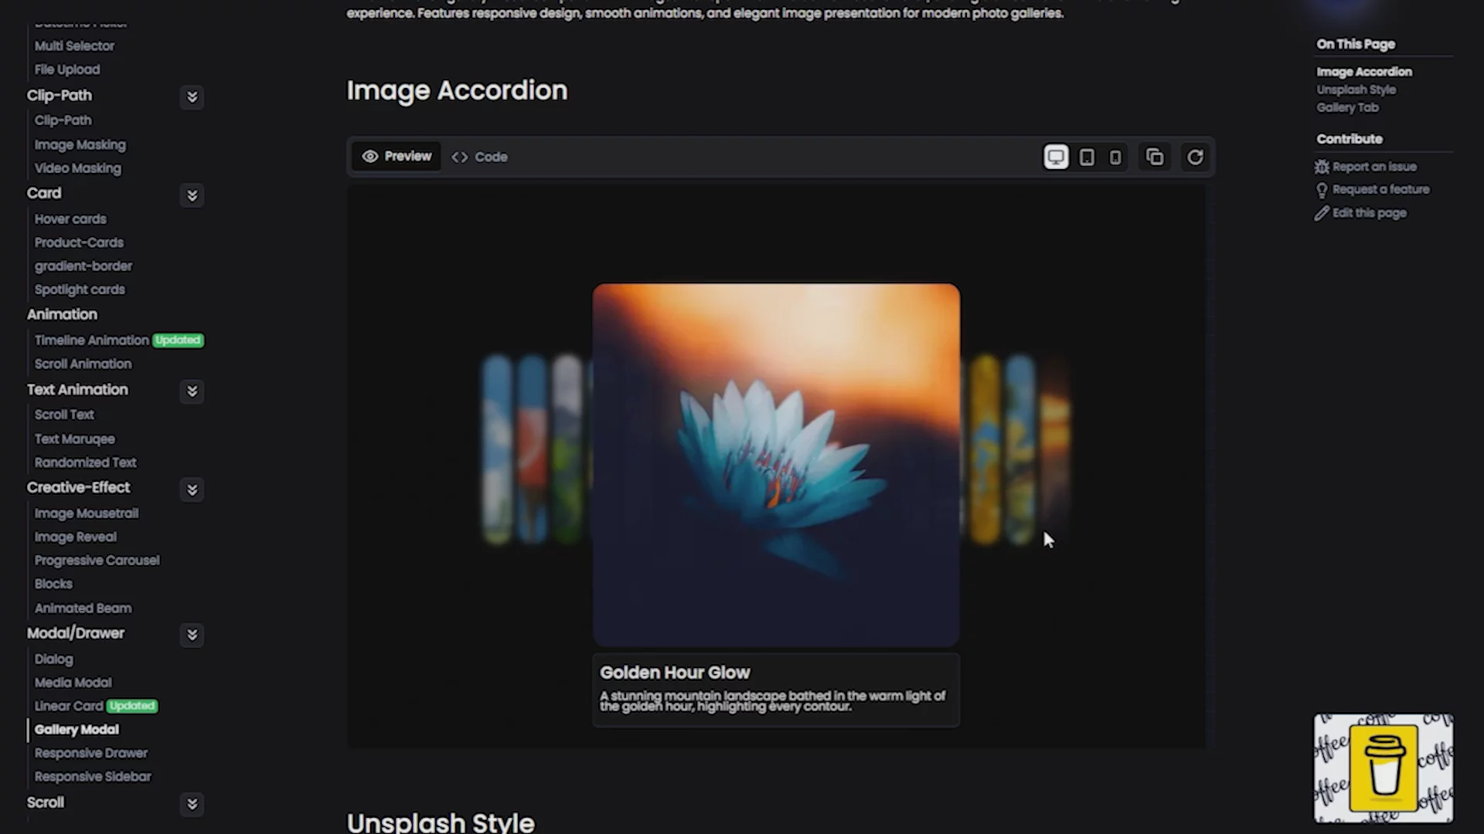Viewport: 1484px width, 834px height.
Task: Collapse the Creative-Effect category chevron
Action: 192,490
